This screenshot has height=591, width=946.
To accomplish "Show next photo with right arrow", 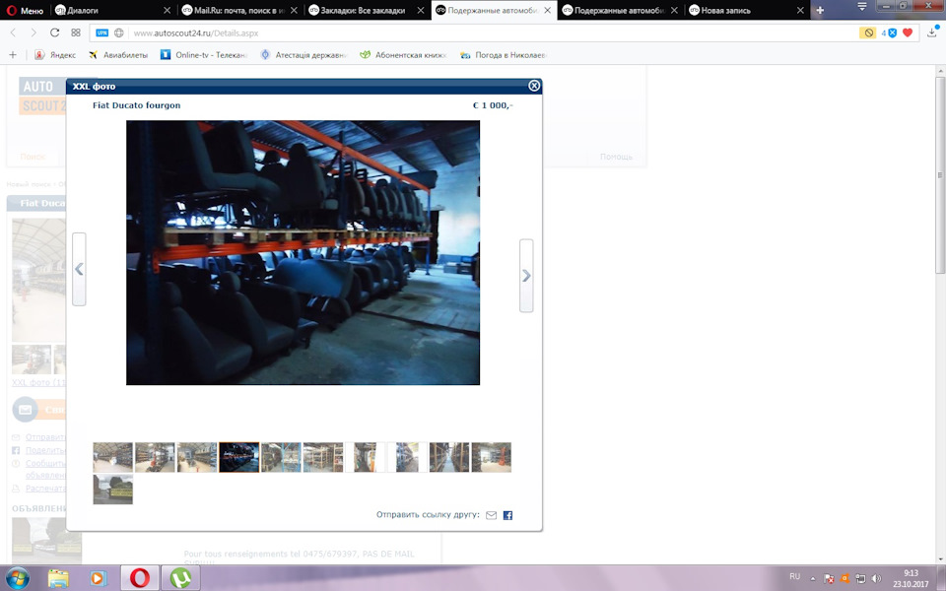I will point(526,276).
